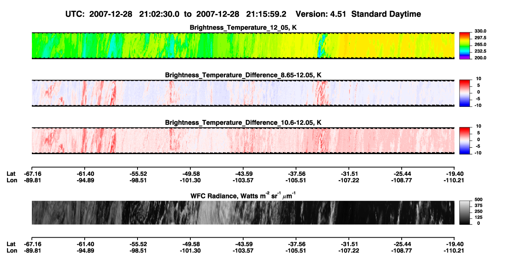The width and height of the screenshot is (505, 259).
Task: Click the 'Lat' label below WFC Radiance panel
Action: click(11, 244)
